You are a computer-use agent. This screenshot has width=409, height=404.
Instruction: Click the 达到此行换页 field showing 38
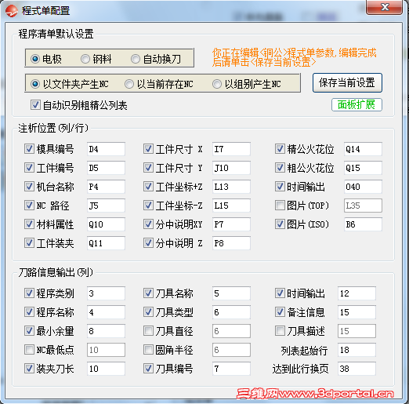(357, 369)
